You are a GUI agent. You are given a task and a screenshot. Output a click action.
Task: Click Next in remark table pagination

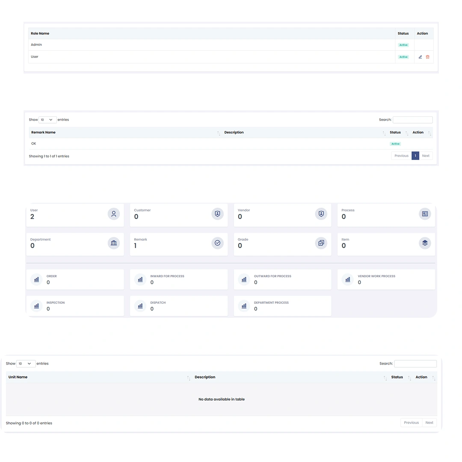coord(426,156)
